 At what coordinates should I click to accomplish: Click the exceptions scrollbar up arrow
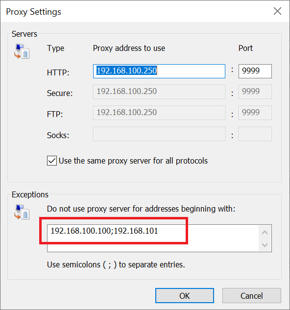(x=265, y=232)
